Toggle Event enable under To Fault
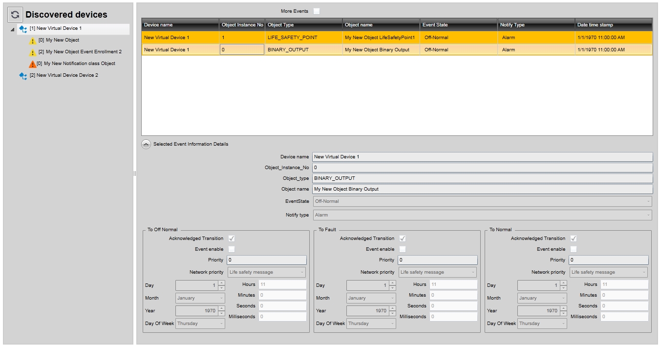Screen dimensions: 660x347 click(x=403, y=249)
